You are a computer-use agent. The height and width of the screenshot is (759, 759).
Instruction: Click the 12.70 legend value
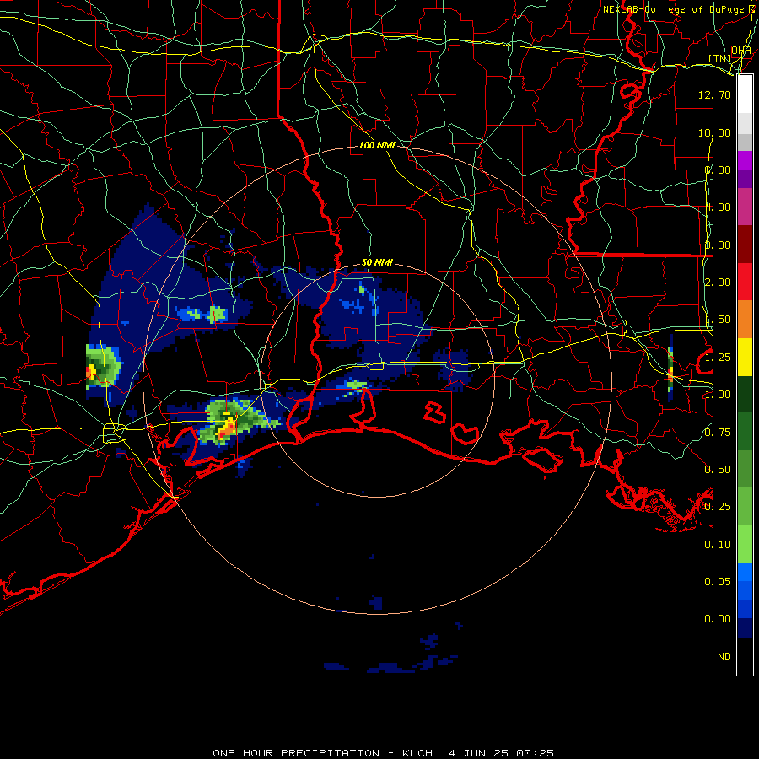[x=714, y=94]
